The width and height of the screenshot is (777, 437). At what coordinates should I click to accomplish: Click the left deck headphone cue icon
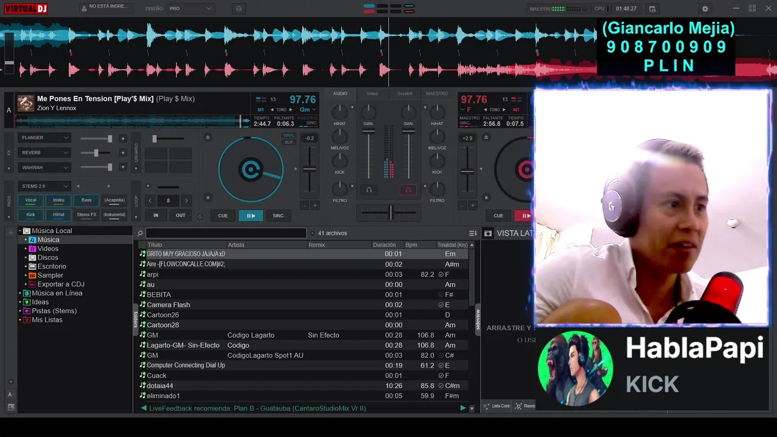(368, 190)
